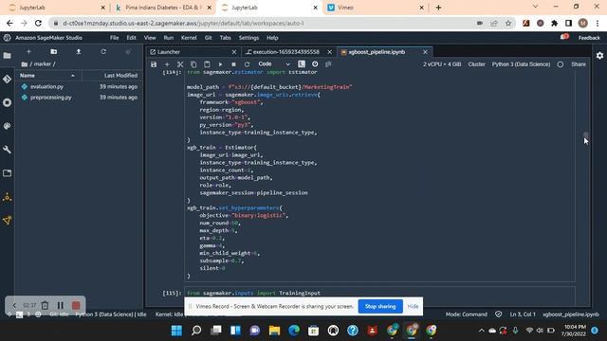
Task: Click the clock checkpoint icon in toolbar
Action: (x=315, y=64)
